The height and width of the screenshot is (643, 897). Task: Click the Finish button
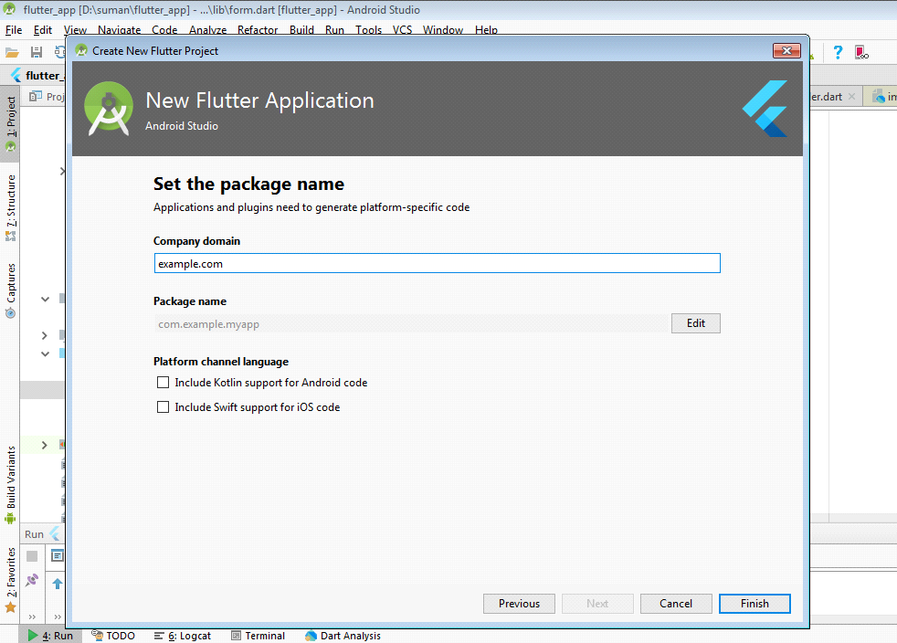pos(755,604)
